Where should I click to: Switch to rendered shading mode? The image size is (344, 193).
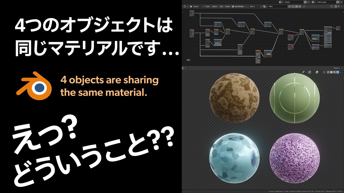pos(338,72)
